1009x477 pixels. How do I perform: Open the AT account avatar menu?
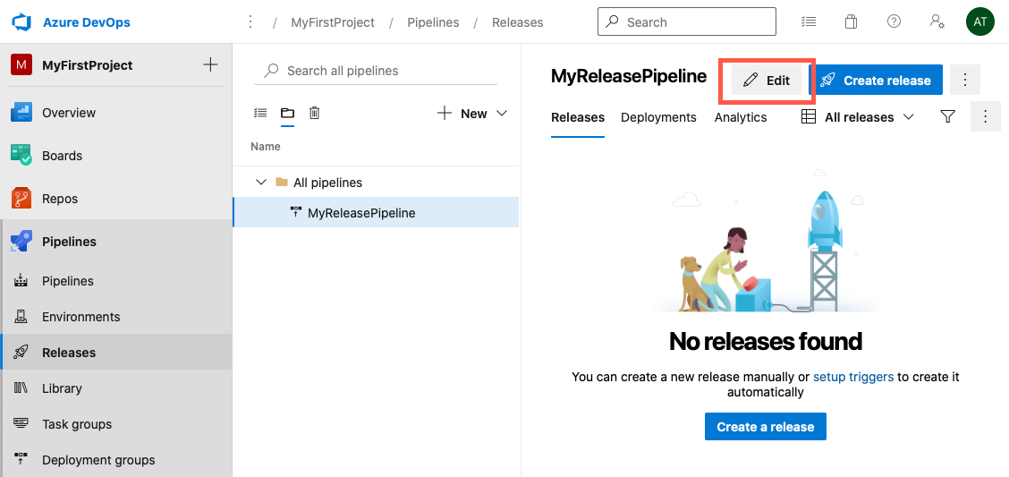click(979, 21)
